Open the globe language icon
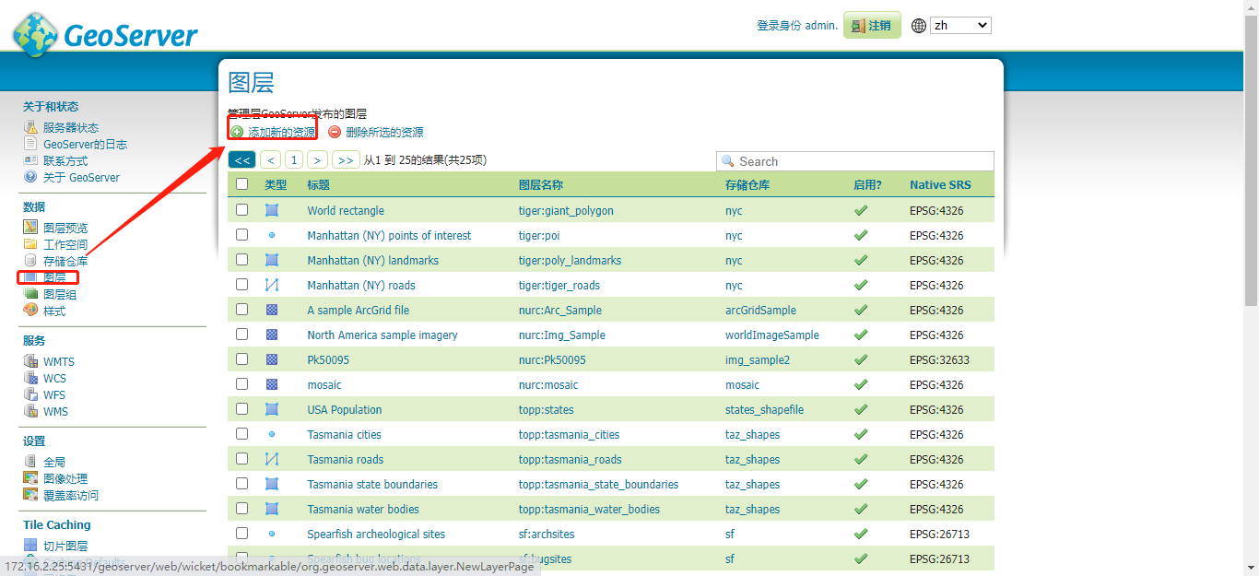Screen dimensions: 1259x576 918,25
